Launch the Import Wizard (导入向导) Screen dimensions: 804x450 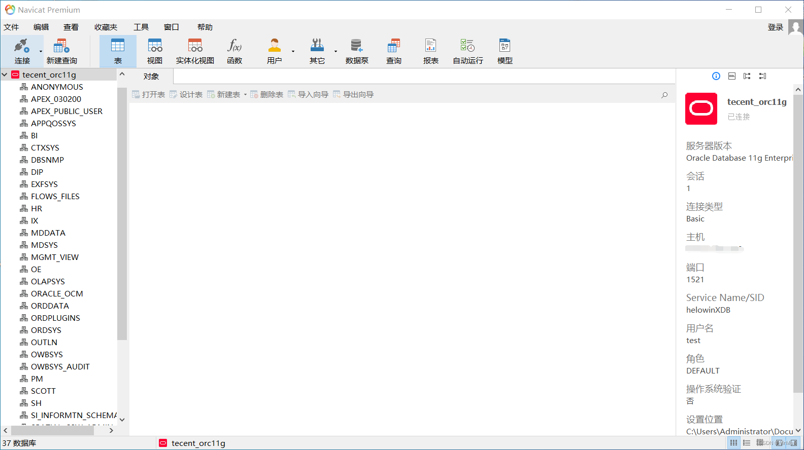tap(308, 95)
